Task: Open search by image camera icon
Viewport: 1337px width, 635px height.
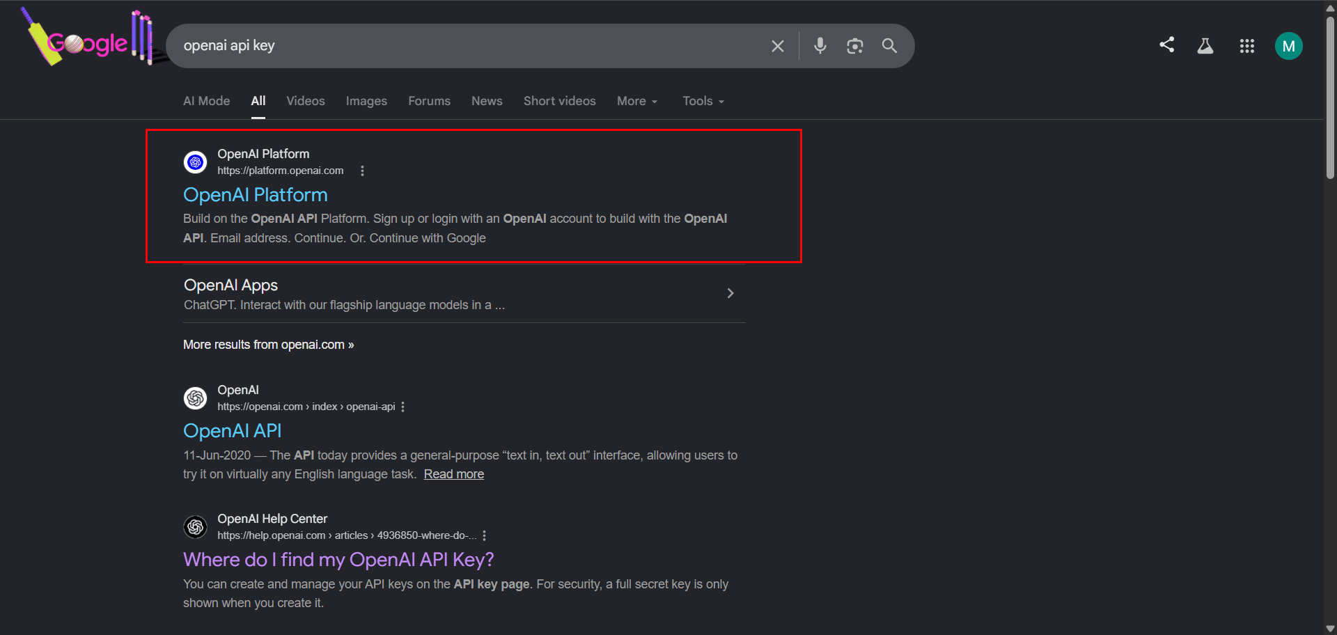Action: pos(855,46)
